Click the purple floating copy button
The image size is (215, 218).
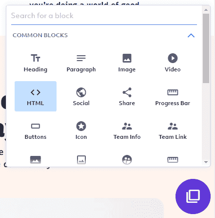pyautogui.click(x=193, y=196)
